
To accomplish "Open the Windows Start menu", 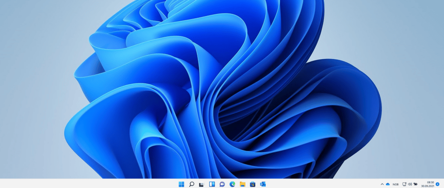I will click(181, 184).
